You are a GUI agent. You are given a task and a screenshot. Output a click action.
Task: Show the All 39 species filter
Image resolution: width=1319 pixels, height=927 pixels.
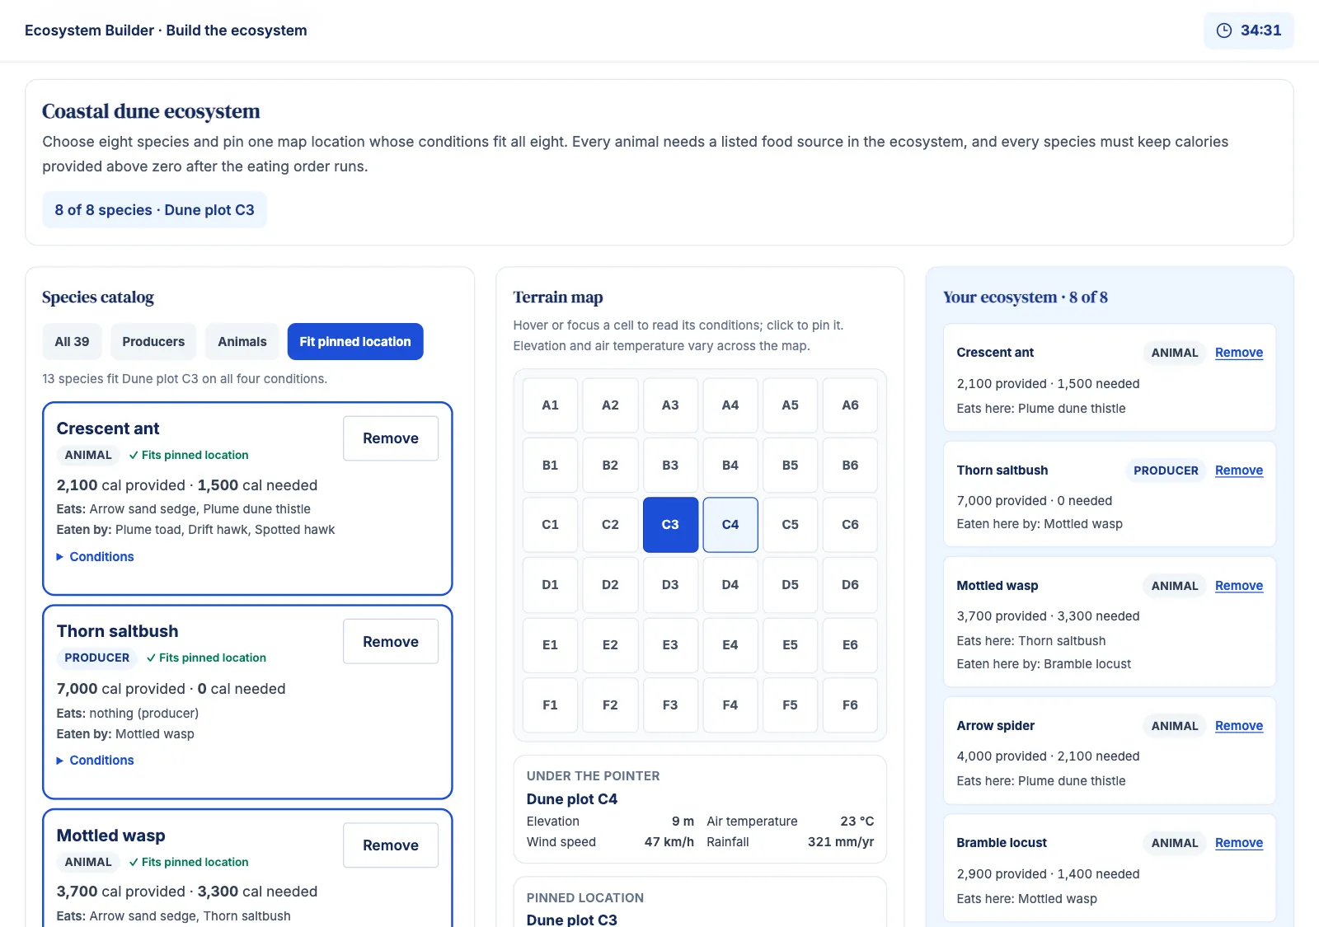point(72,342)
